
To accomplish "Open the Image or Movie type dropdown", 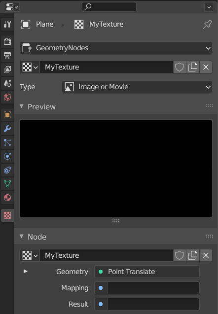I will click(x=137, y=87).
